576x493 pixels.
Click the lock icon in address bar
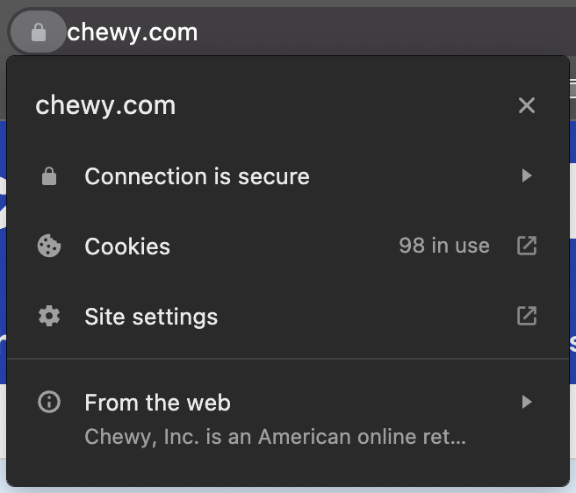39,32
